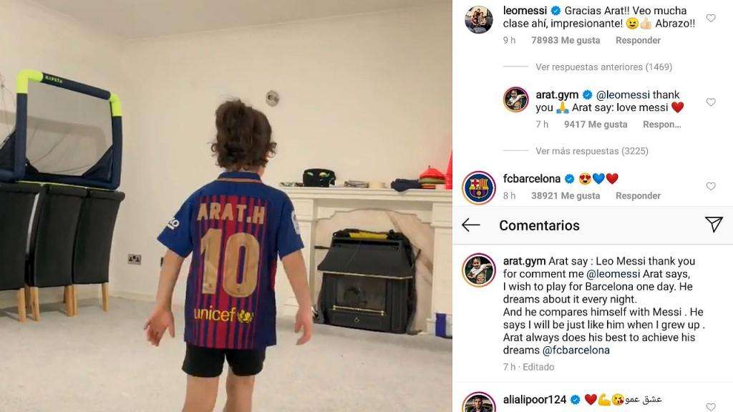Open arat.gym avatar beside the caption
The image size is (733, 412).
[x=479, y=270]
